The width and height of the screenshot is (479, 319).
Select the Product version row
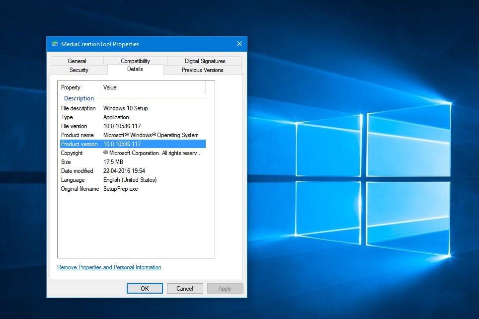[80, 144]
